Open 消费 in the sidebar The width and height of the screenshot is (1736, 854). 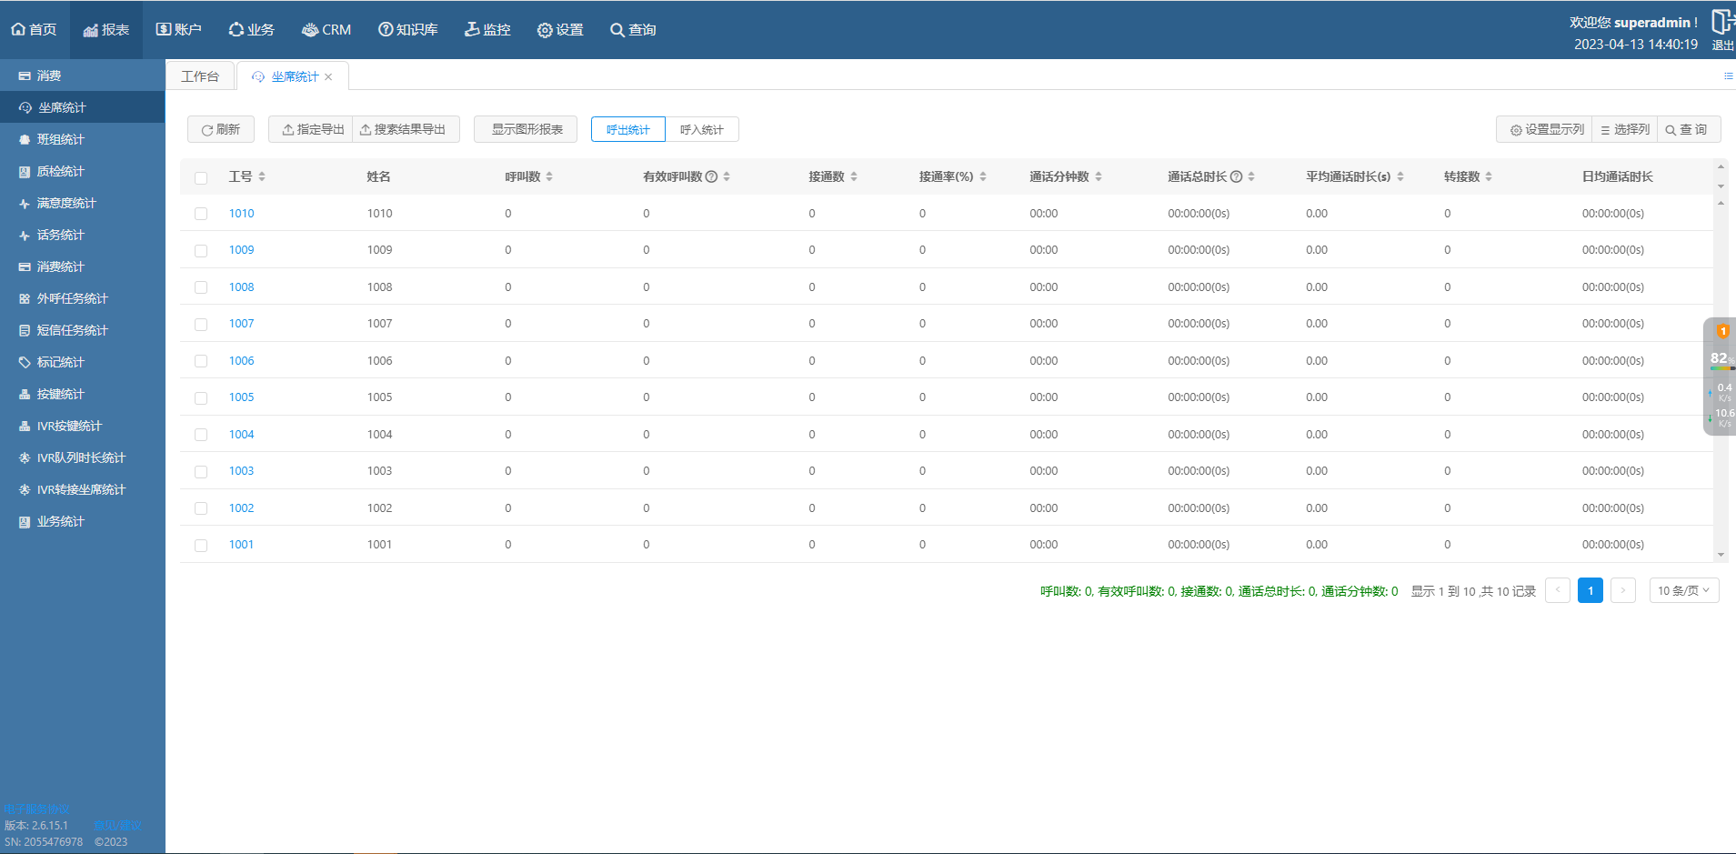[82, 75]
